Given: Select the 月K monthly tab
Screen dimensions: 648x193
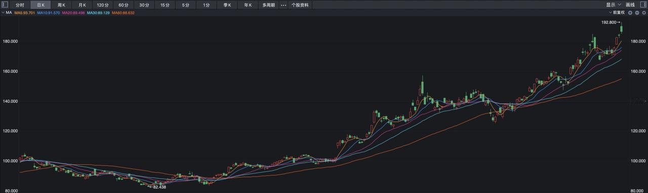Looking at the screenshot, I should pos(82,5).
